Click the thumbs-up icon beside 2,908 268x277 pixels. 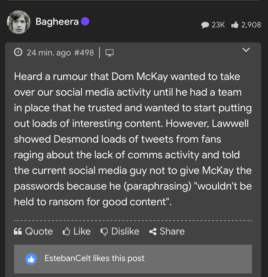[x=235, y=25]
